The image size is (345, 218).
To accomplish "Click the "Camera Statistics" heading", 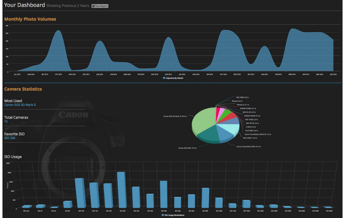I will pyautogui.click(x=23, y=89).
